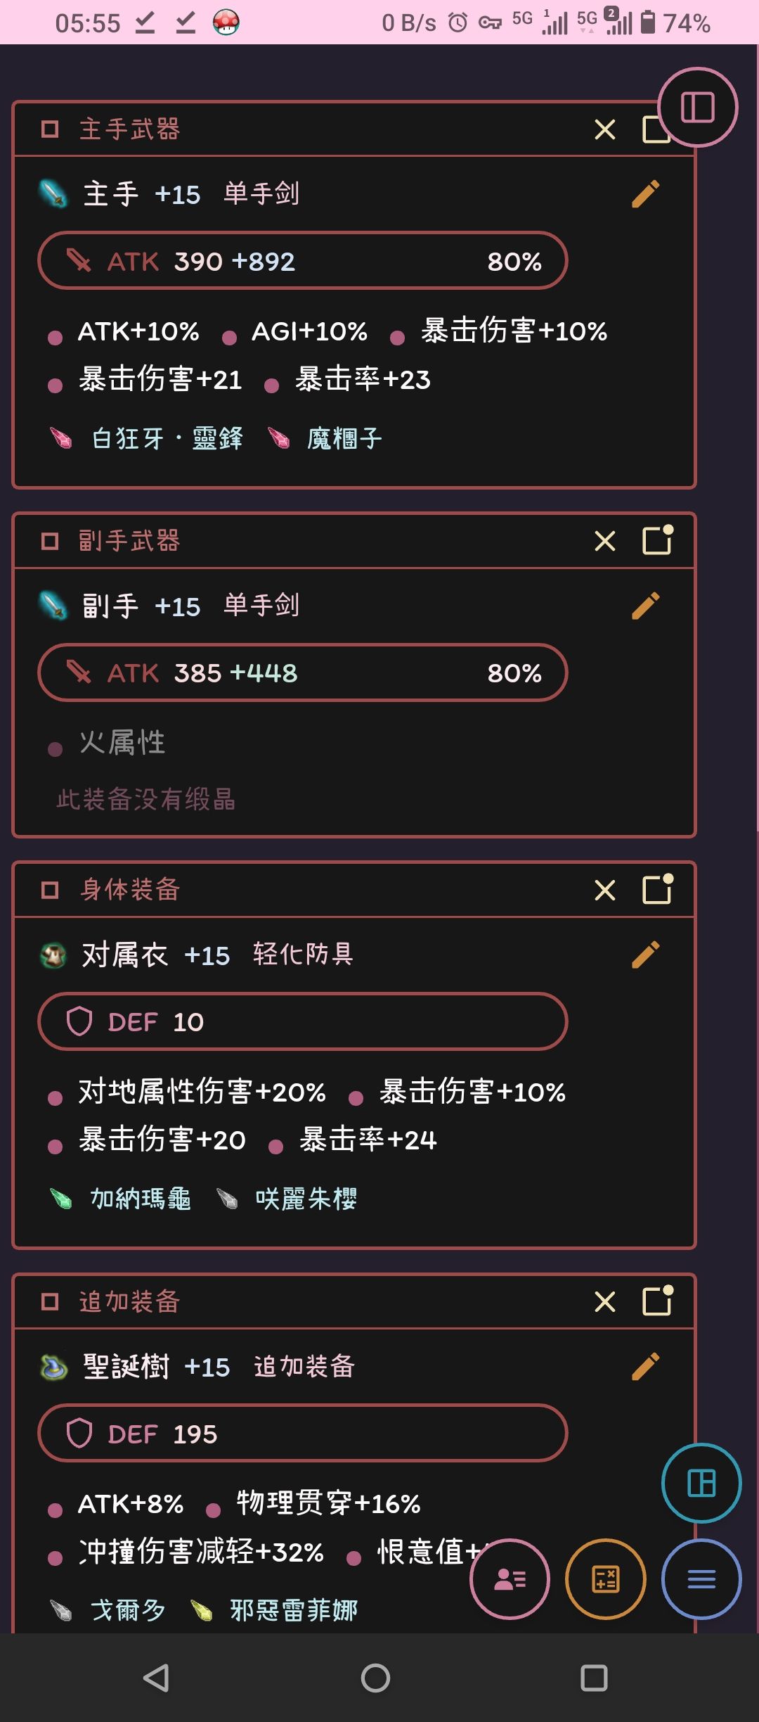The image size is (759, 1722).
Task: Tap pencil icon next to 対属衣 armor
Action: point(645,955)
